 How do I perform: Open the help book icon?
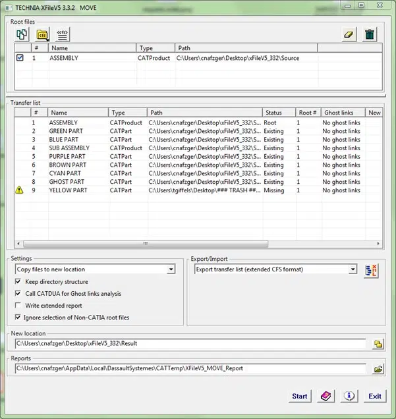[325, 396]
